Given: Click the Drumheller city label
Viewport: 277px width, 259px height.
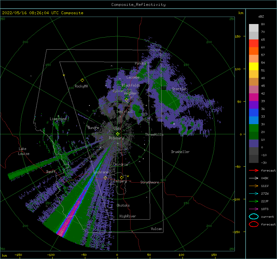Looking at the screenshot, I should point(180,152).
